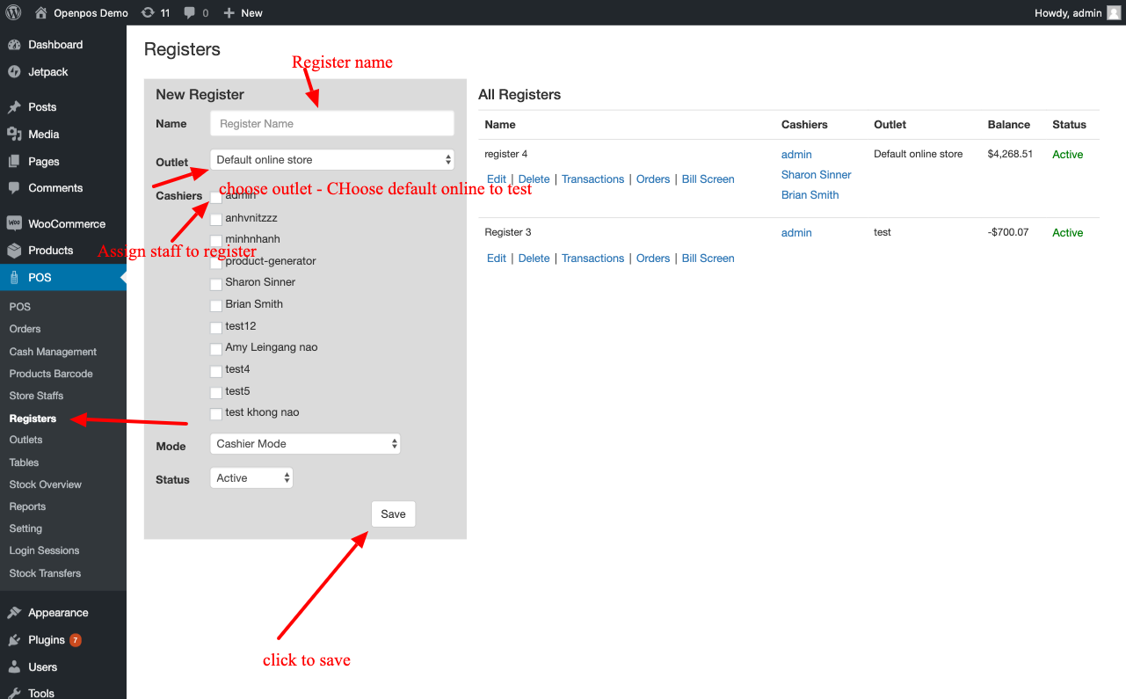Viewport: 1126px width, 699px height.
Task: Click Delete link under Register 3
Action: click(534, 258)
